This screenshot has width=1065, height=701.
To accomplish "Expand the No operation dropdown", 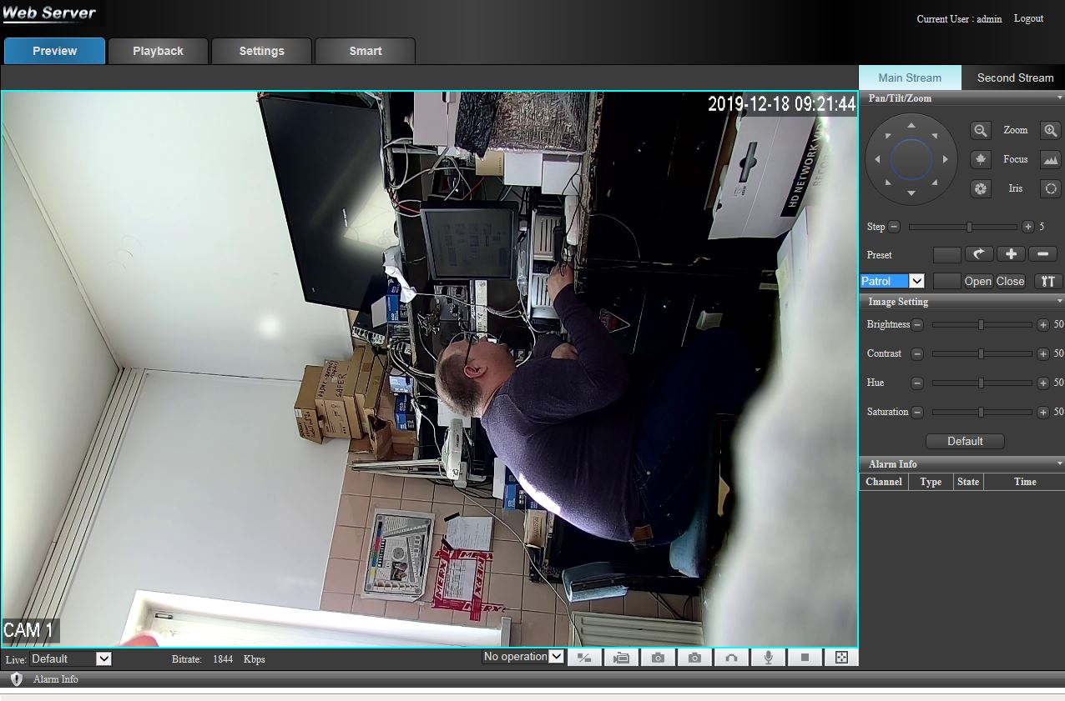I will pyautogui.click(x=523, y=657).
